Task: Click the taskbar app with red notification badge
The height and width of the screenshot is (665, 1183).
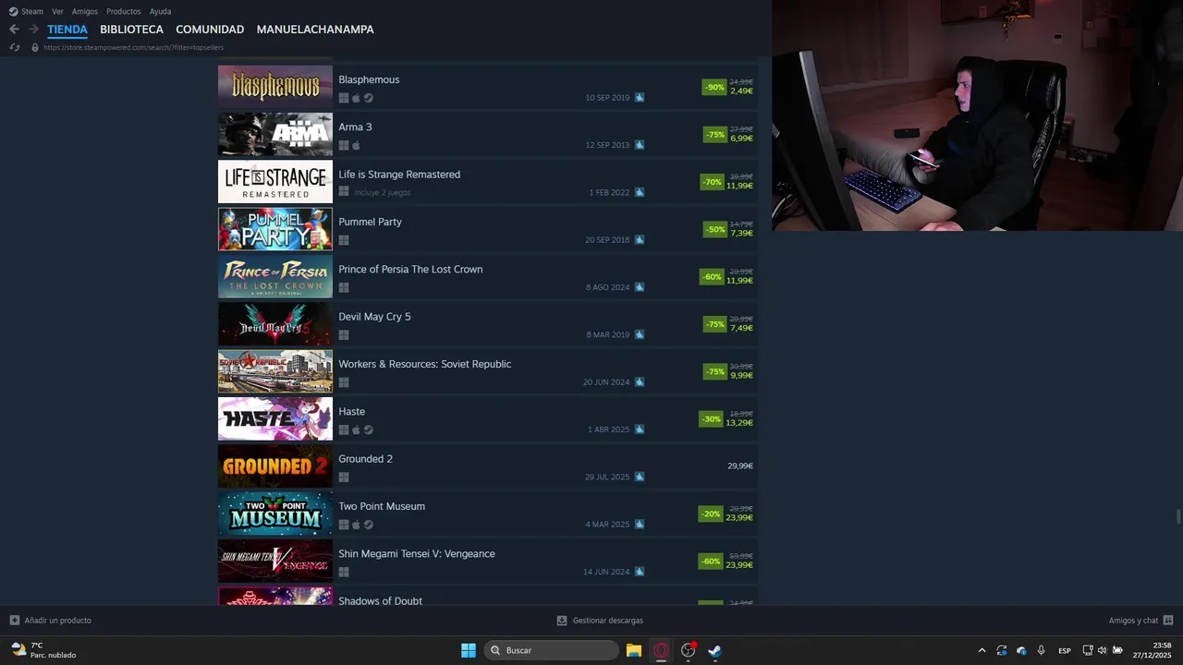Action: coord(688,650)
